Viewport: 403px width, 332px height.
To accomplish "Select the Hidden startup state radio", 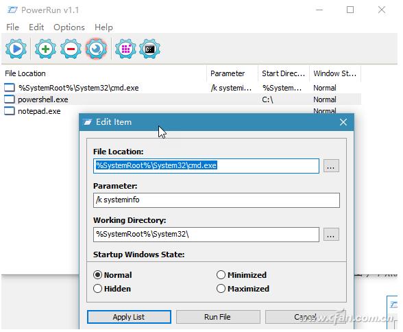I will click(97, 289).
